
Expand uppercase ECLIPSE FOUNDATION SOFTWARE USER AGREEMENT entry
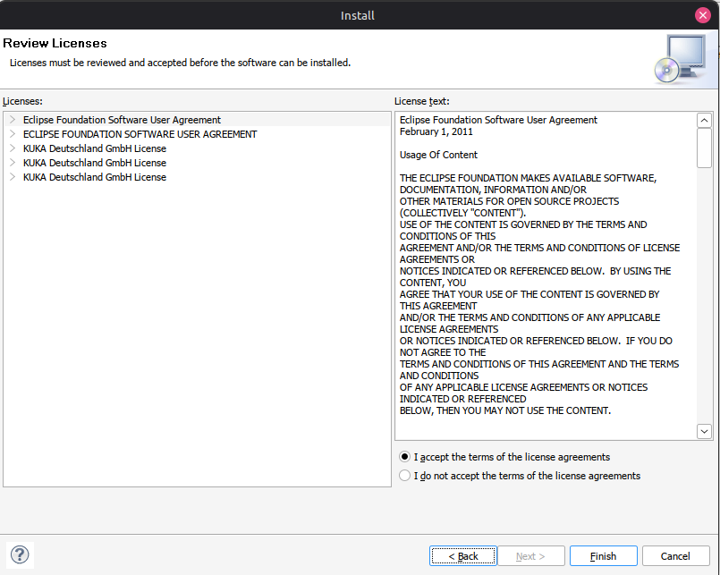point(13,133)
